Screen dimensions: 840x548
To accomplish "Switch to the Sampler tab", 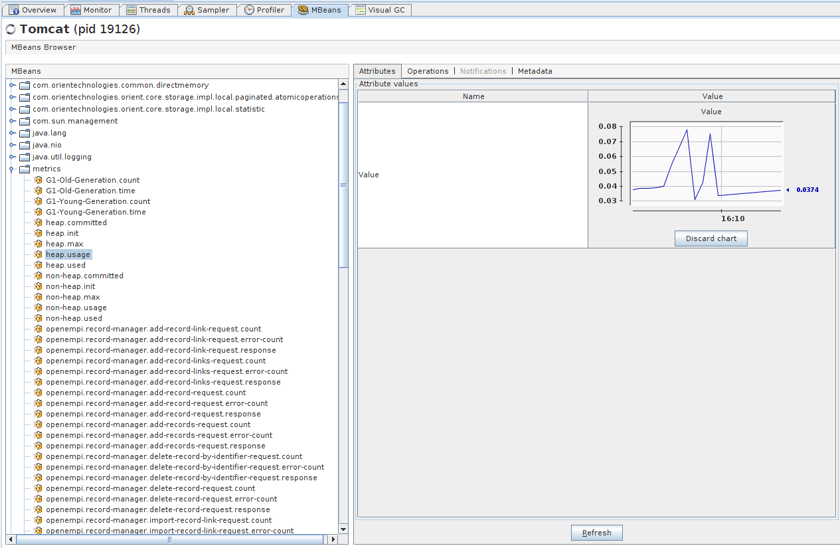I will pyautogui.click(x=207, y=10).
